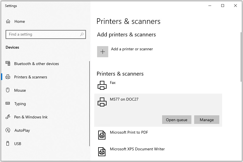Viewport: 243px width, 162px height.
Task: Click the Mouse icon in sidebar
Action: 8,90
